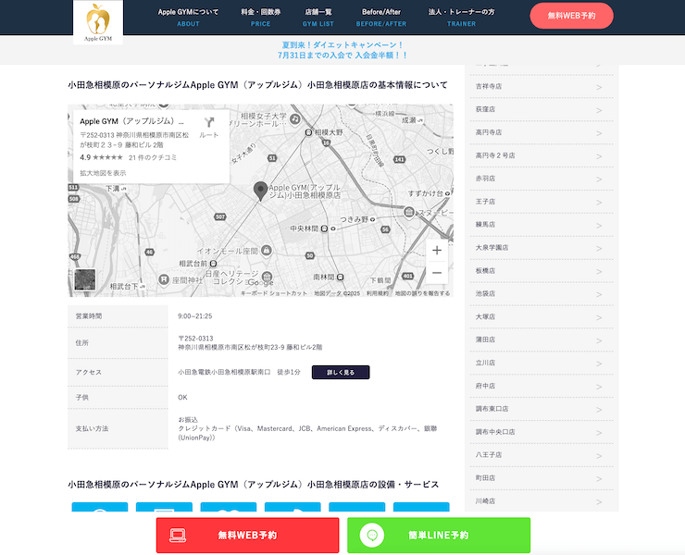Screen dimensions: 685x555
Task: Click the 日産ヘリテージコレクション museum icon
Action: [x=267, y=276]
